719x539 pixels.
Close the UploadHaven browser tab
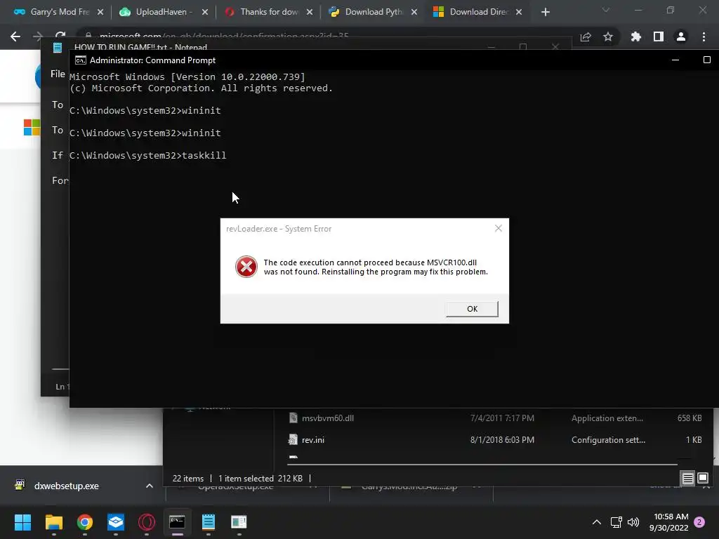pos(205,12)
